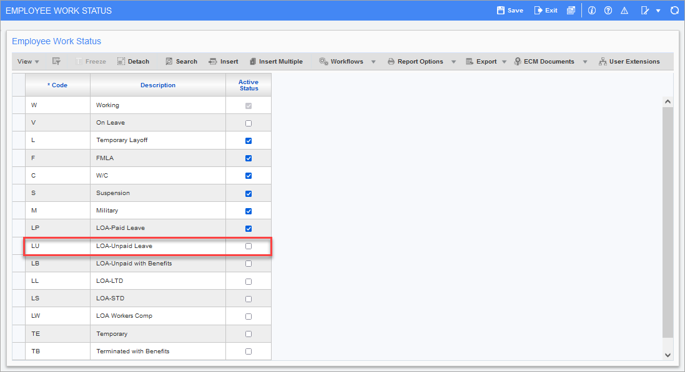
Task: Expand the Report Options dropdown arrow
Action: (x=453, y=62)
